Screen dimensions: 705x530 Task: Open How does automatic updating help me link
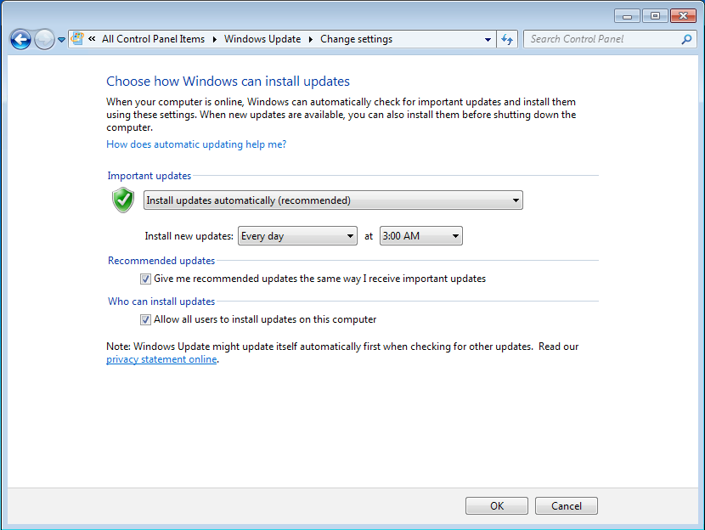tap(196, 144)
